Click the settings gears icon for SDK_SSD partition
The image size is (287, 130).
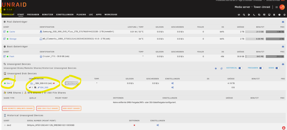click(172, 87)
